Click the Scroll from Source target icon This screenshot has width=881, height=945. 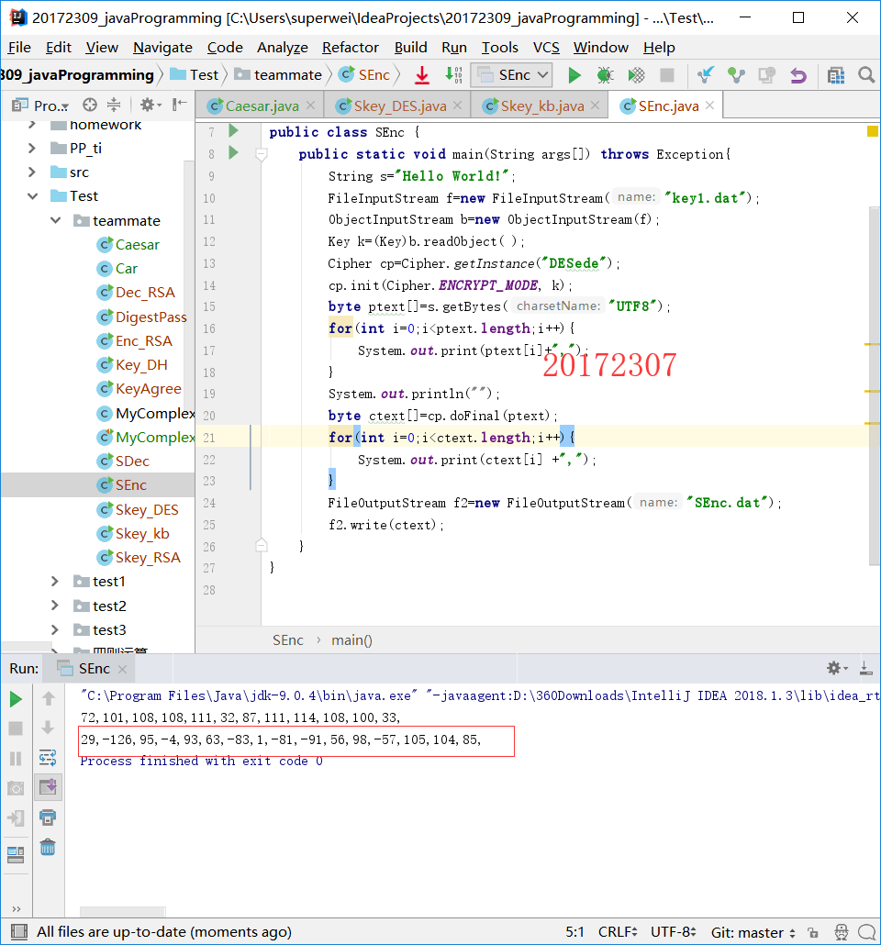(x=90, y=105)
